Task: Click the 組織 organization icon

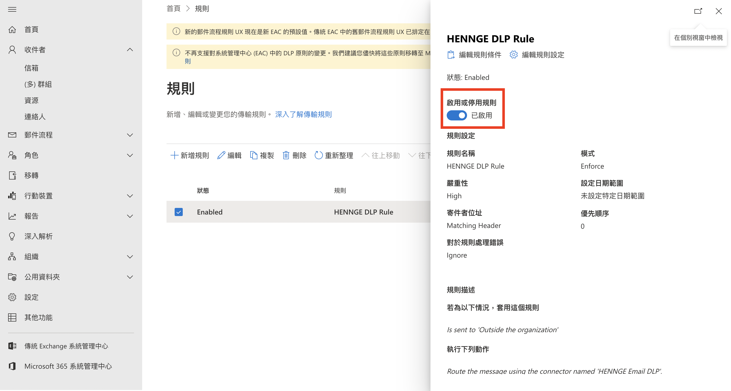Action: point(12,257)
